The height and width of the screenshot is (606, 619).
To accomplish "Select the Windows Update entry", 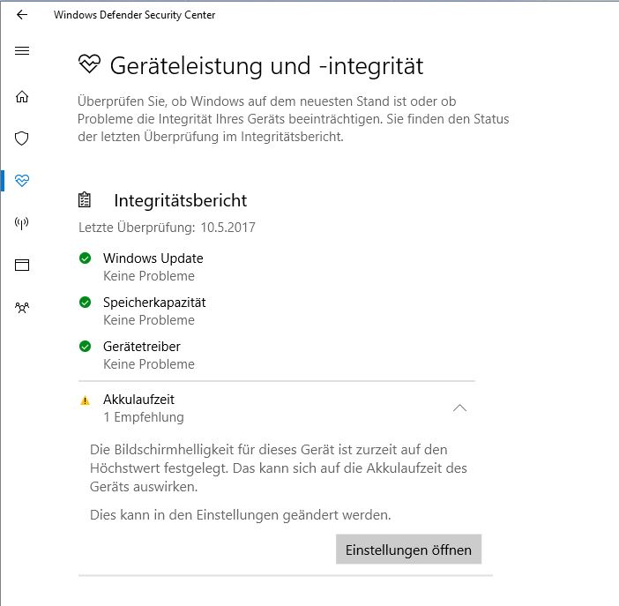I will point(153,258).
